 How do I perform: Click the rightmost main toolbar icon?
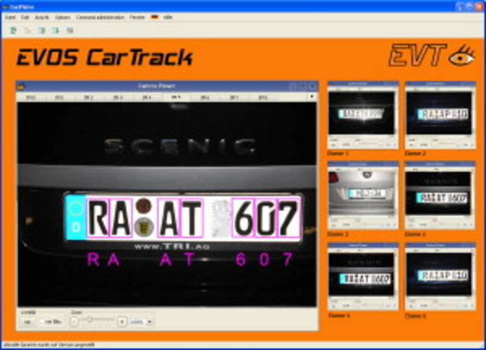point(70,30)
